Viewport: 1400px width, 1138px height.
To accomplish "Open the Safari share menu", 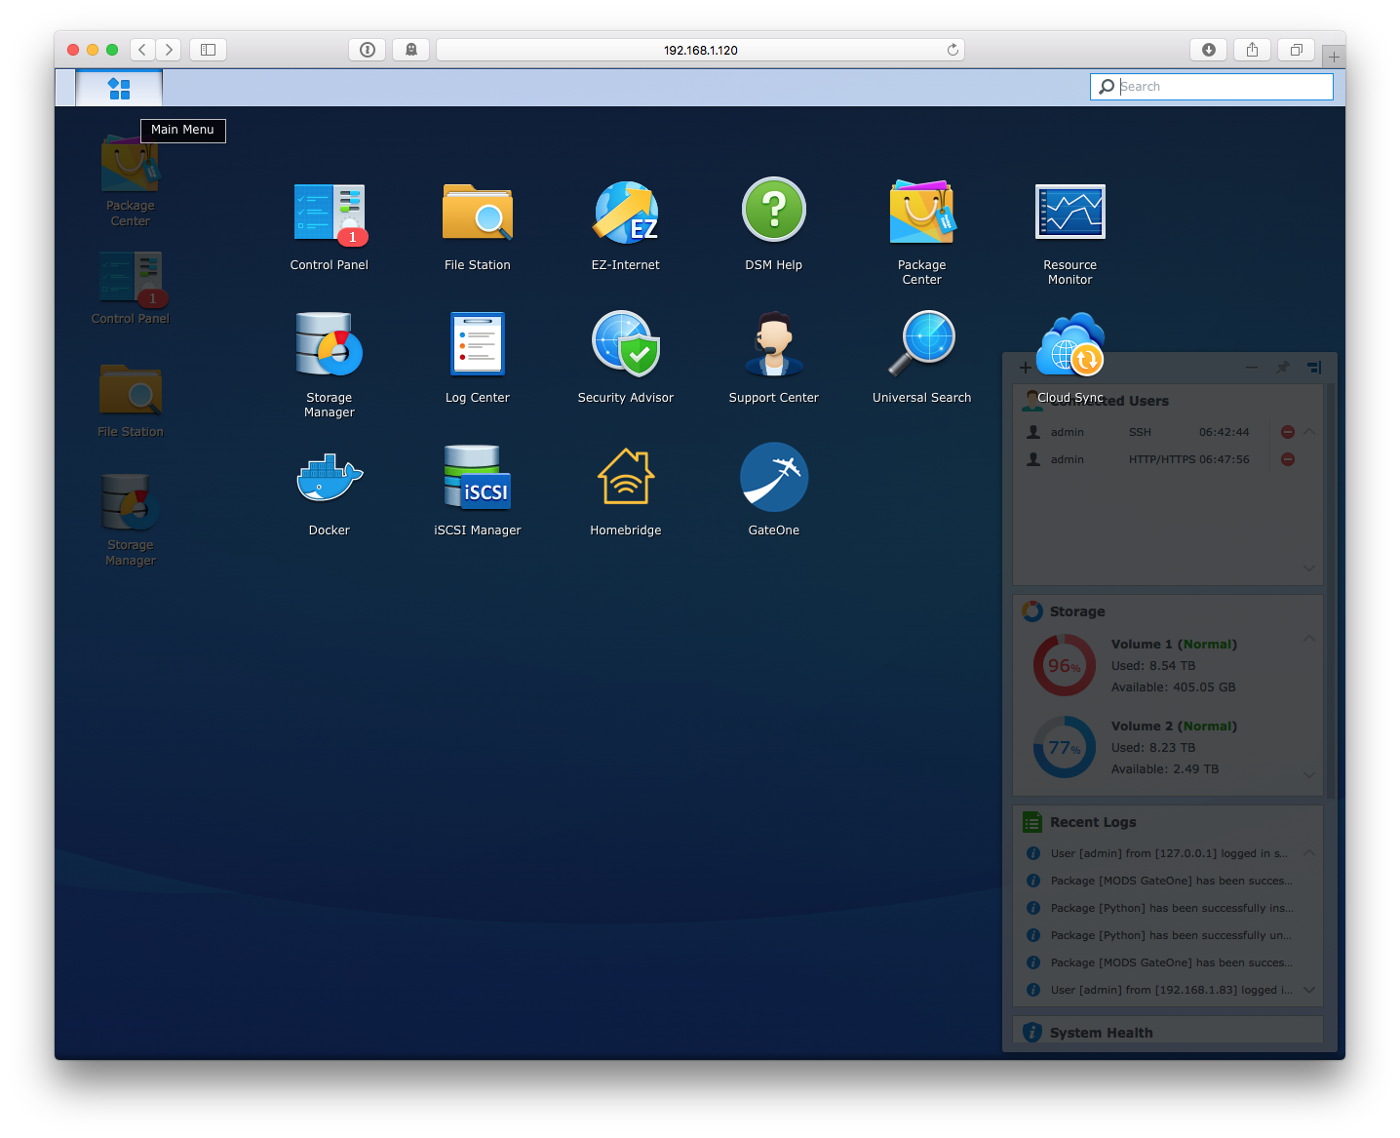I will (x=1253, y=50).
